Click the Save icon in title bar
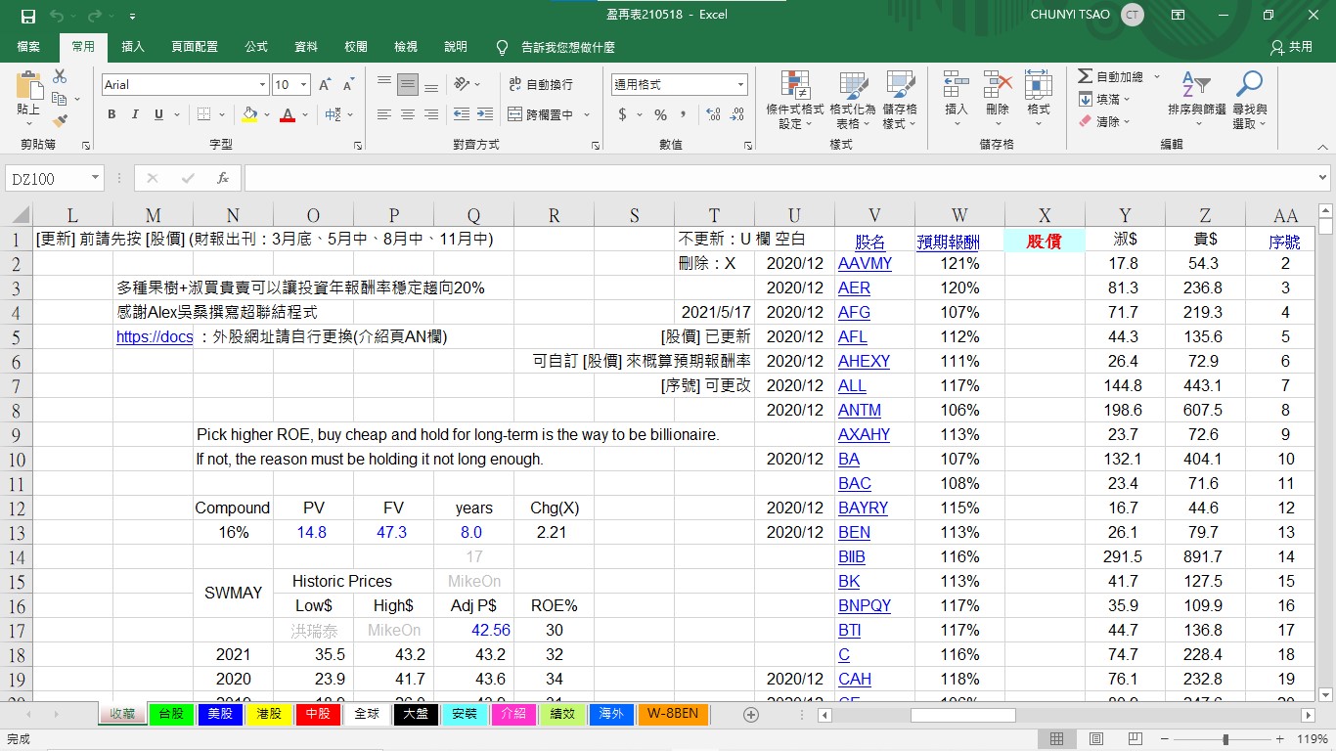1336x751 pixels. 28,17
